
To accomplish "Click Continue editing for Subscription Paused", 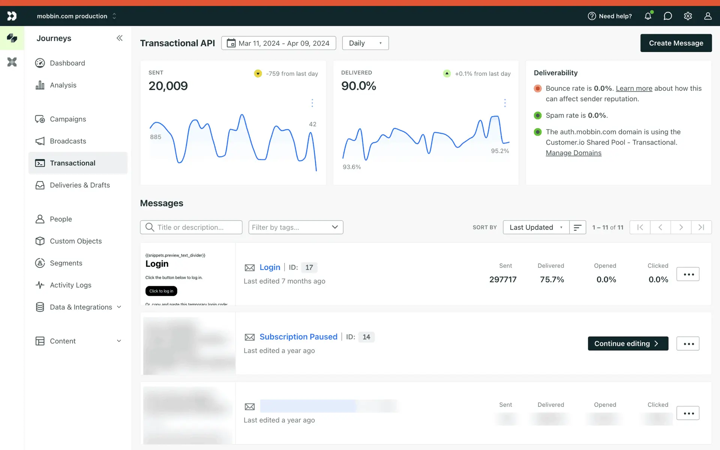I will (628, 343).
